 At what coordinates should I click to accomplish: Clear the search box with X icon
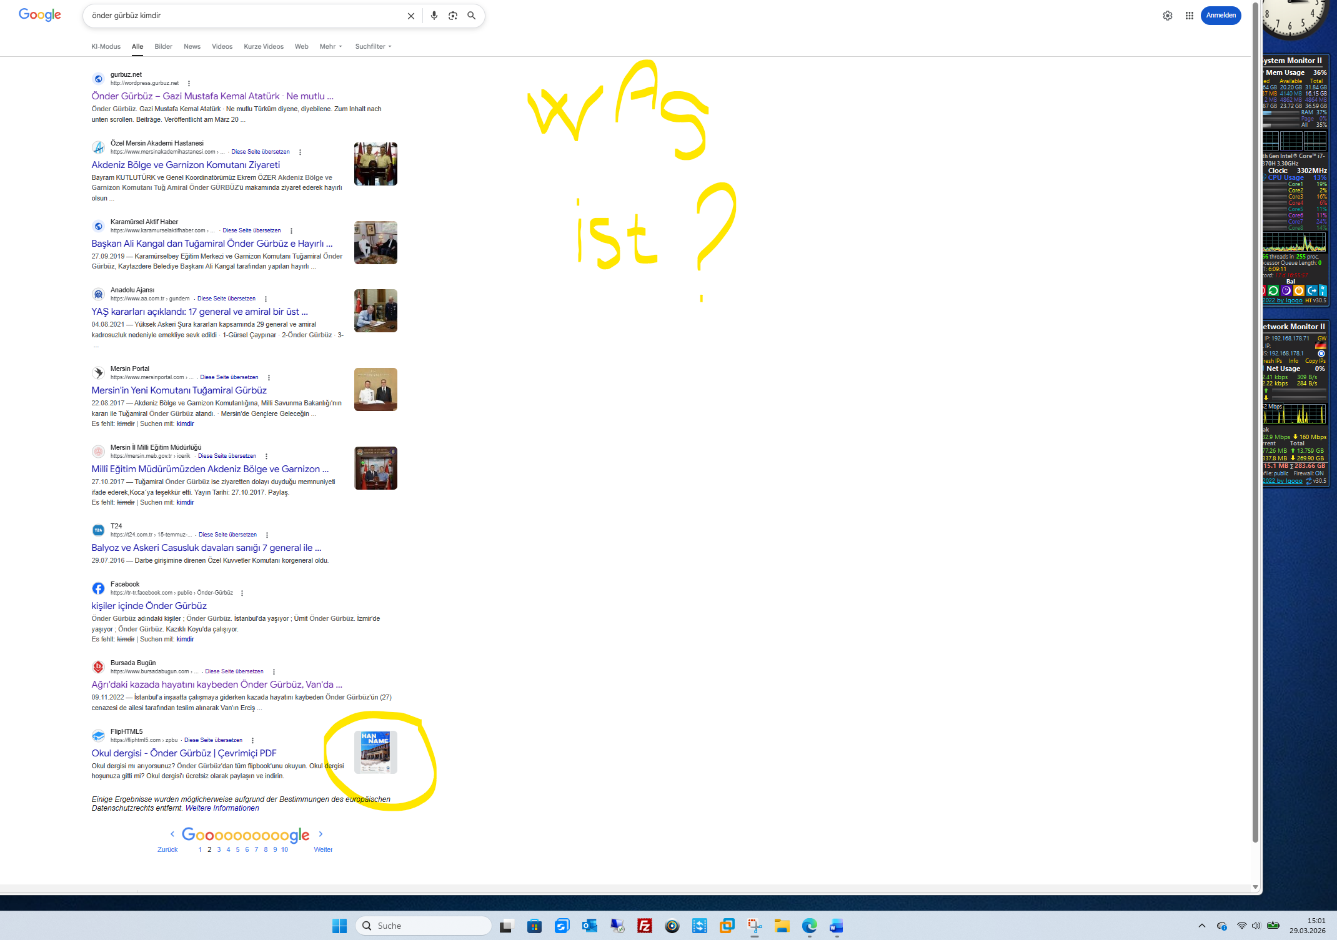pyautogui.click(x=411, y=16)
